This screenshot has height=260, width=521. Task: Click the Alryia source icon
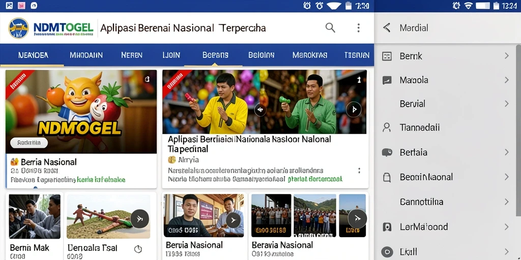click(172, 160)
